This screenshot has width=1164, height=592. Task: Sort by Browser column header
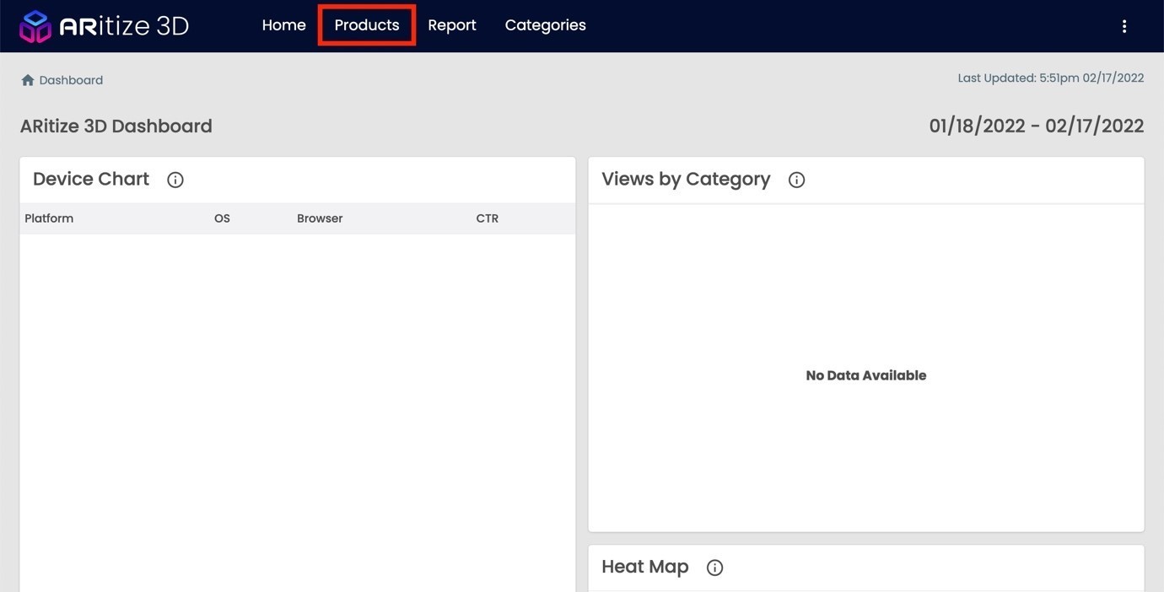coord(320,218)
